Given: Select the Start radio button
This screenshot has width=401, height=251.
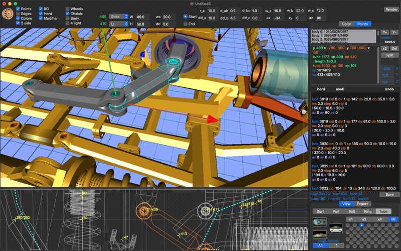Looking at the screenshot, I should [185, 17].
